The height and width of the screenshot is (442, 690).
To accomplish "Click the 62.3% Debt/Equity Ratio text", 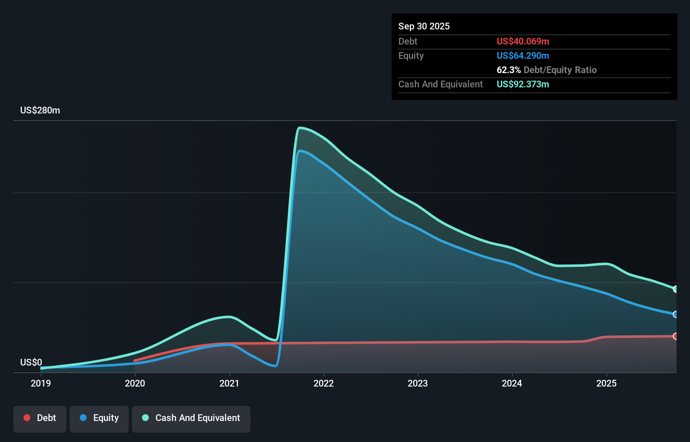I will point(547,70).
